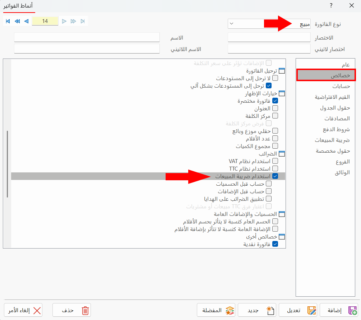
Task: Check حساب قبل الحسميات option
Action: 269,184
